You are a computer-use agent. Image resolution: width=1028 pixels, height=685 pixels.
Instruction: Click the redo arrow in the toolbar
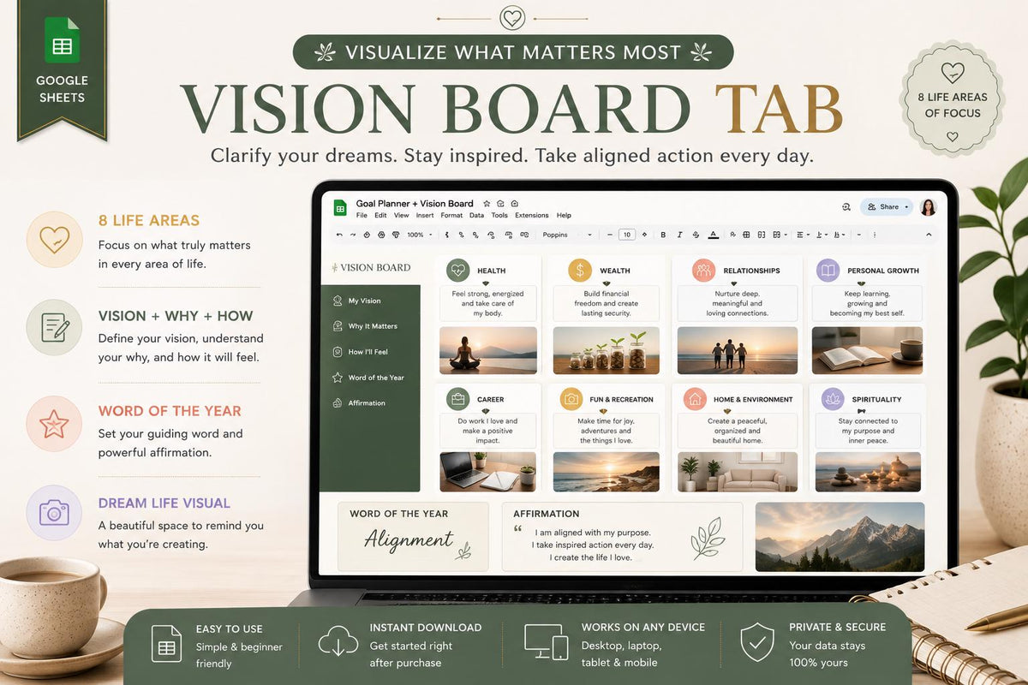pyautogui.click(x=353, y=235)
